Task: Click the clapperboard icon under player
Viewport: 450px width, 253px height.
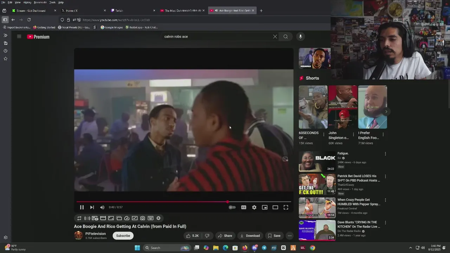Action: click(103, 218)
